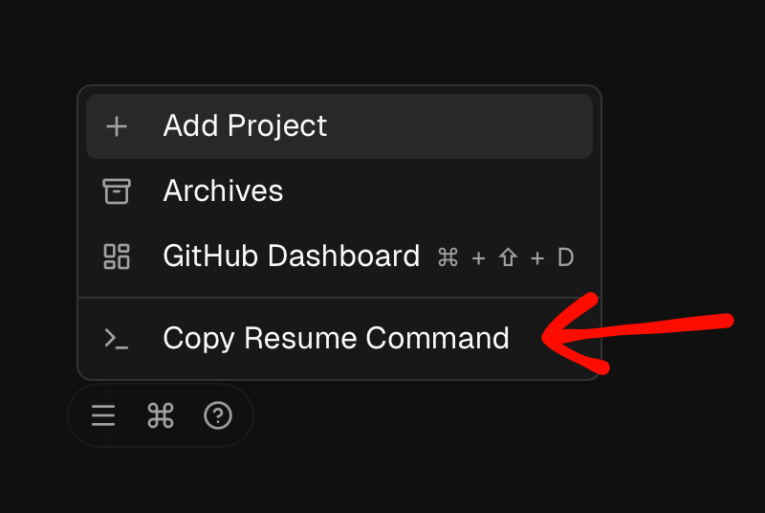Click the plus icon beside Add Project
Viewport: 765px width, 513px height.
pyautogui.click(x=117, y=126)
